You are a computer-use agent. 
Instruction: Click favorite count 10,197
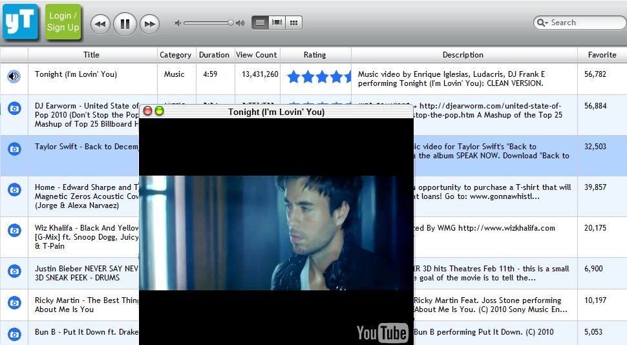[x=595, y=300]
